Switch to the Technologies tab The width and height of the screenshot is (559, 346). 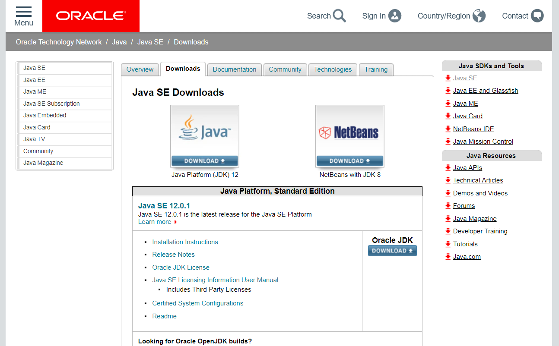(x=333, y=69)
